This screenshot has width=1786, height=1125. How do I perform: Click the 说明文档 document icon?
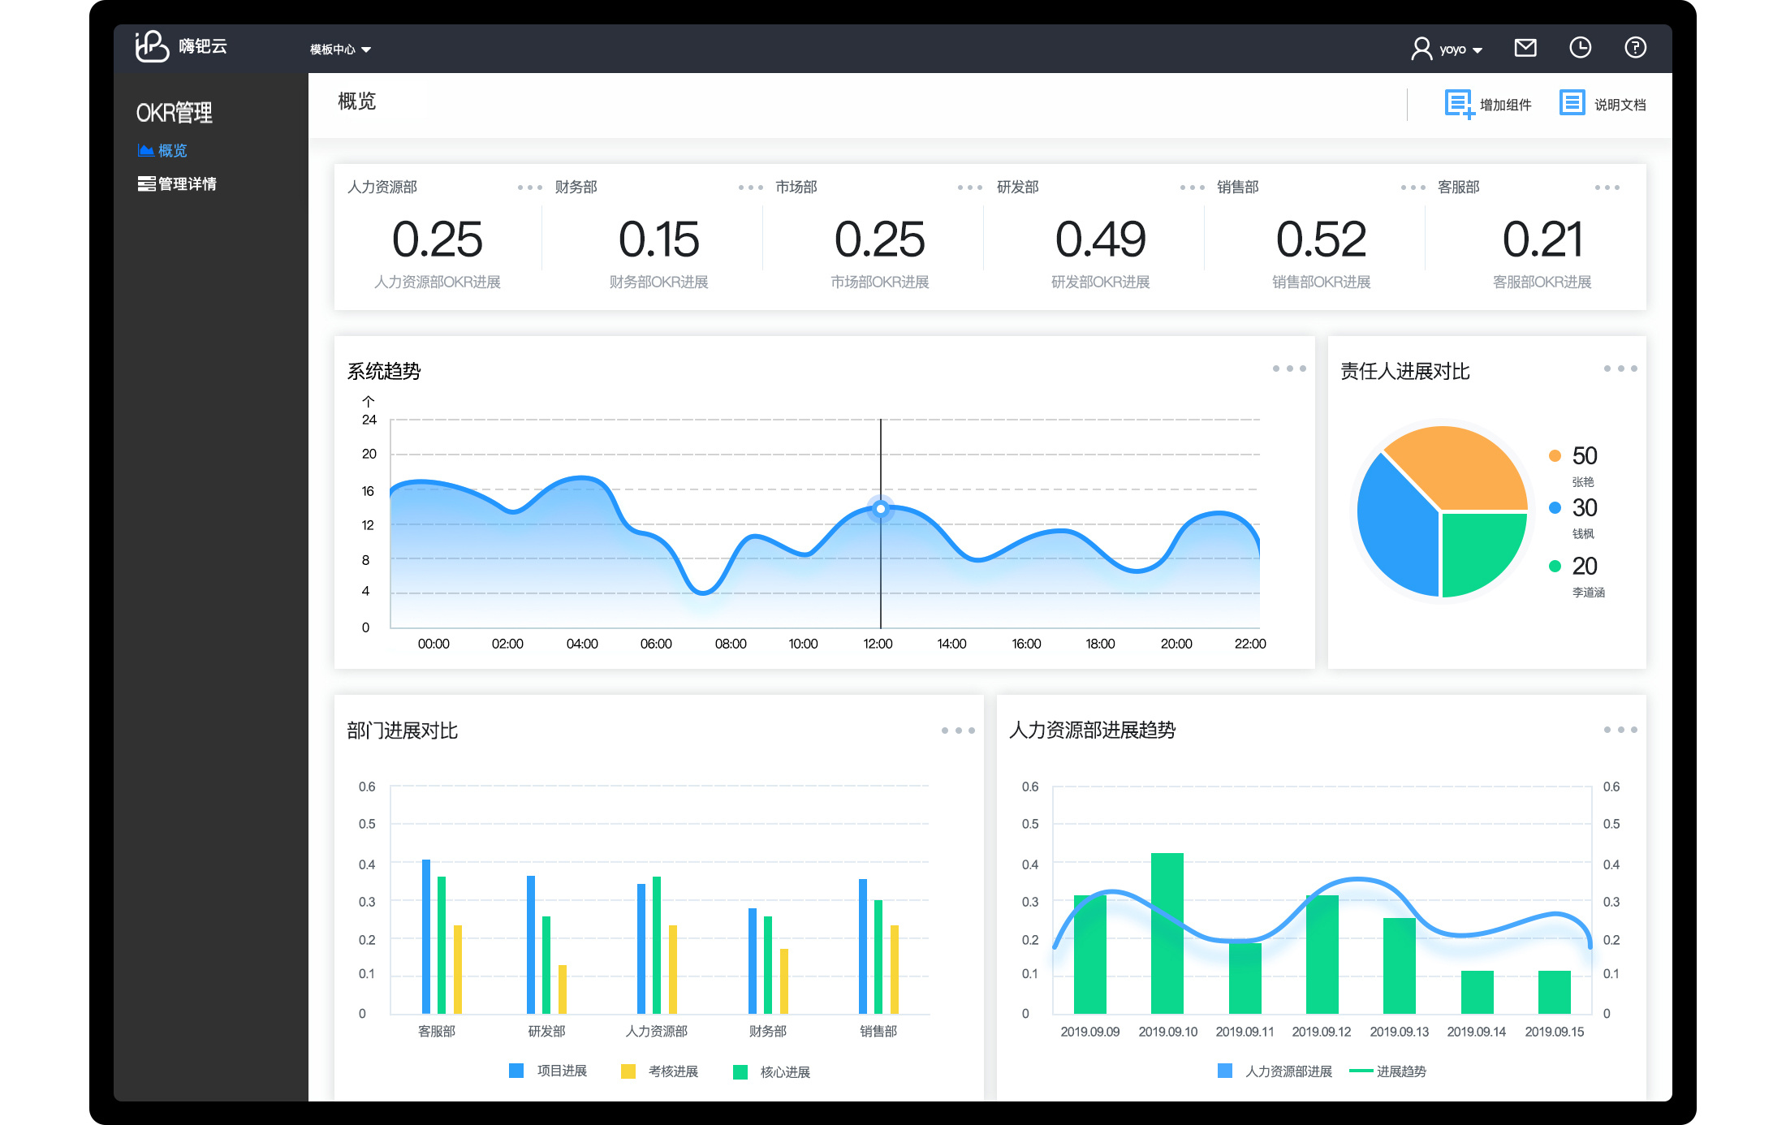(x=1572, y=103)
